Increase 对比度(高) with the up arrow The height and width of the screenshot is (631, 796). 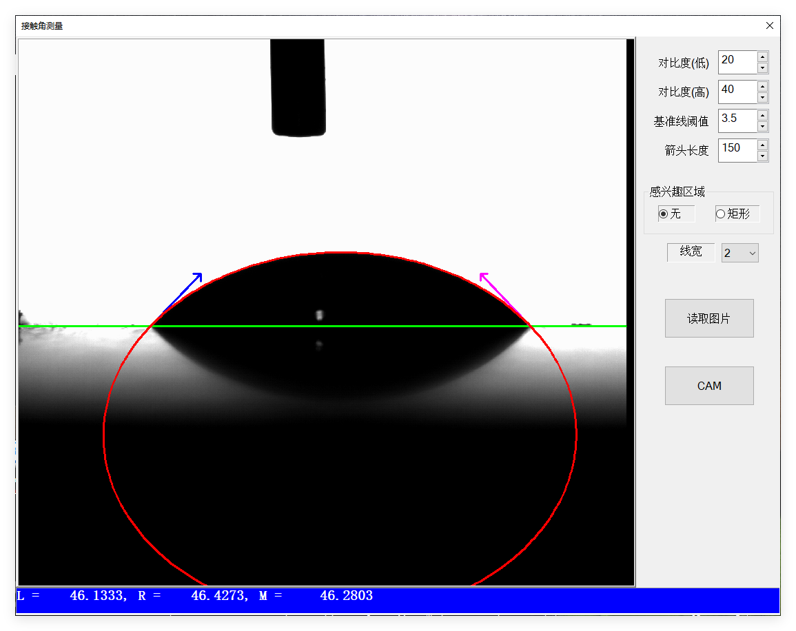coord(762,86)
